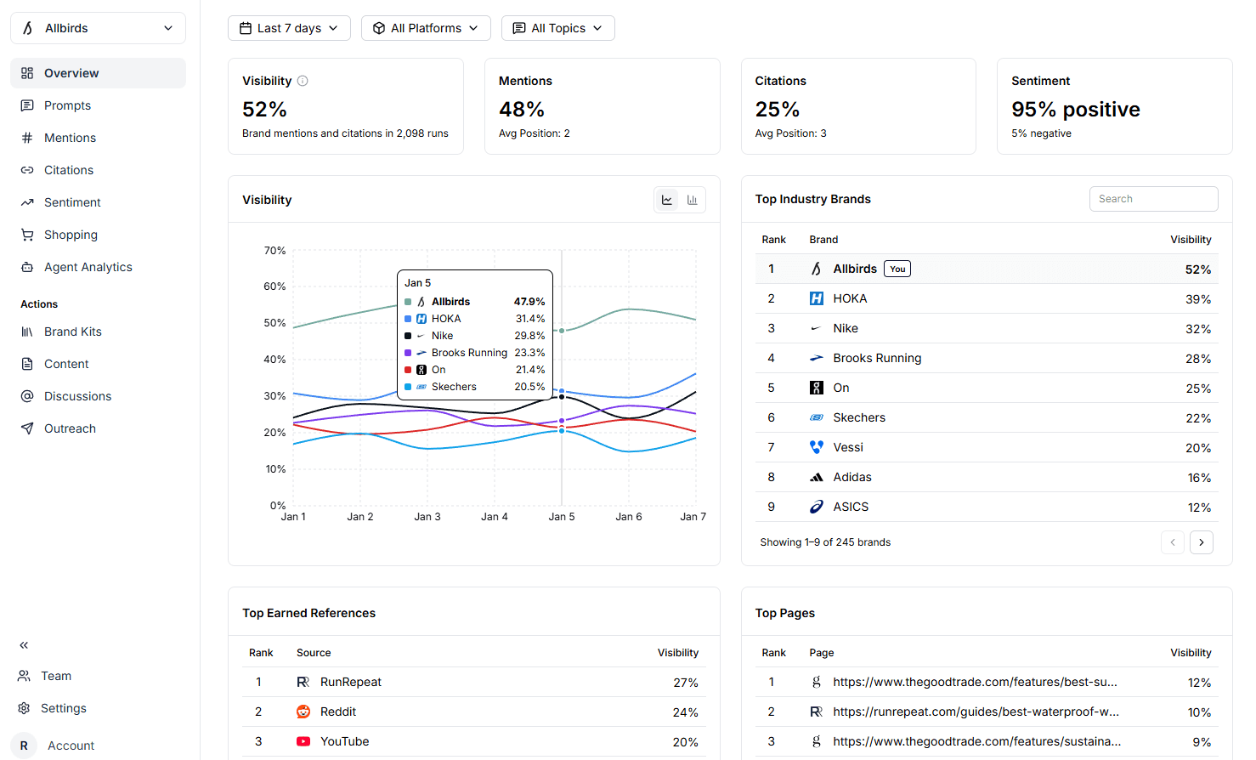The height and width of the screenshot is (760, 1256).
Task: Open the Mentions section in the sidebar
Action: 68,137
